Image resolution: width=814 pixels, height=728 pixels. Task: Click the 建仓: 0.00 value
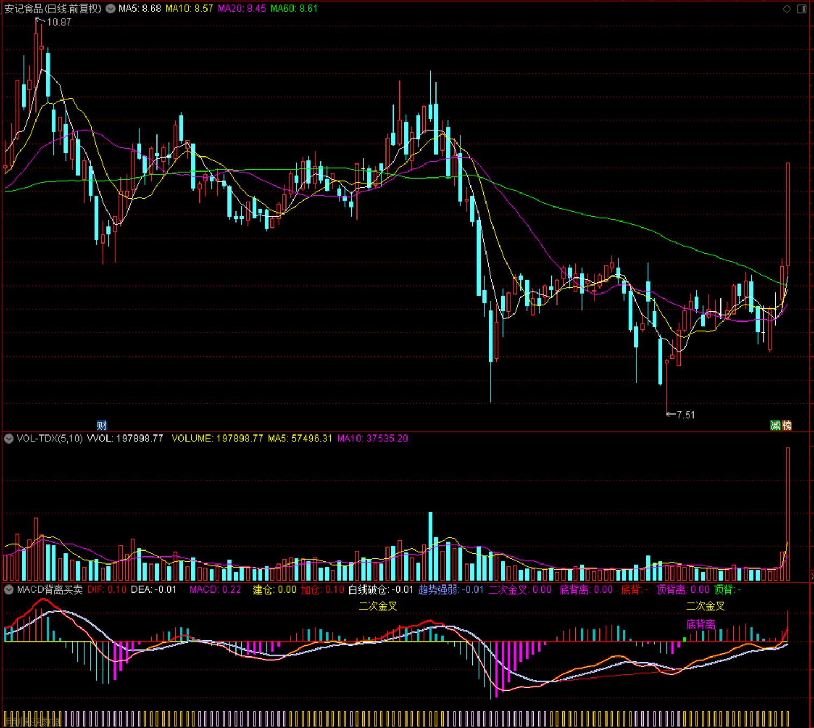pos(275,590)
